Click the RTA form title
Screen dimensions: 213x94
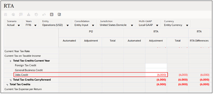point(9,6)
